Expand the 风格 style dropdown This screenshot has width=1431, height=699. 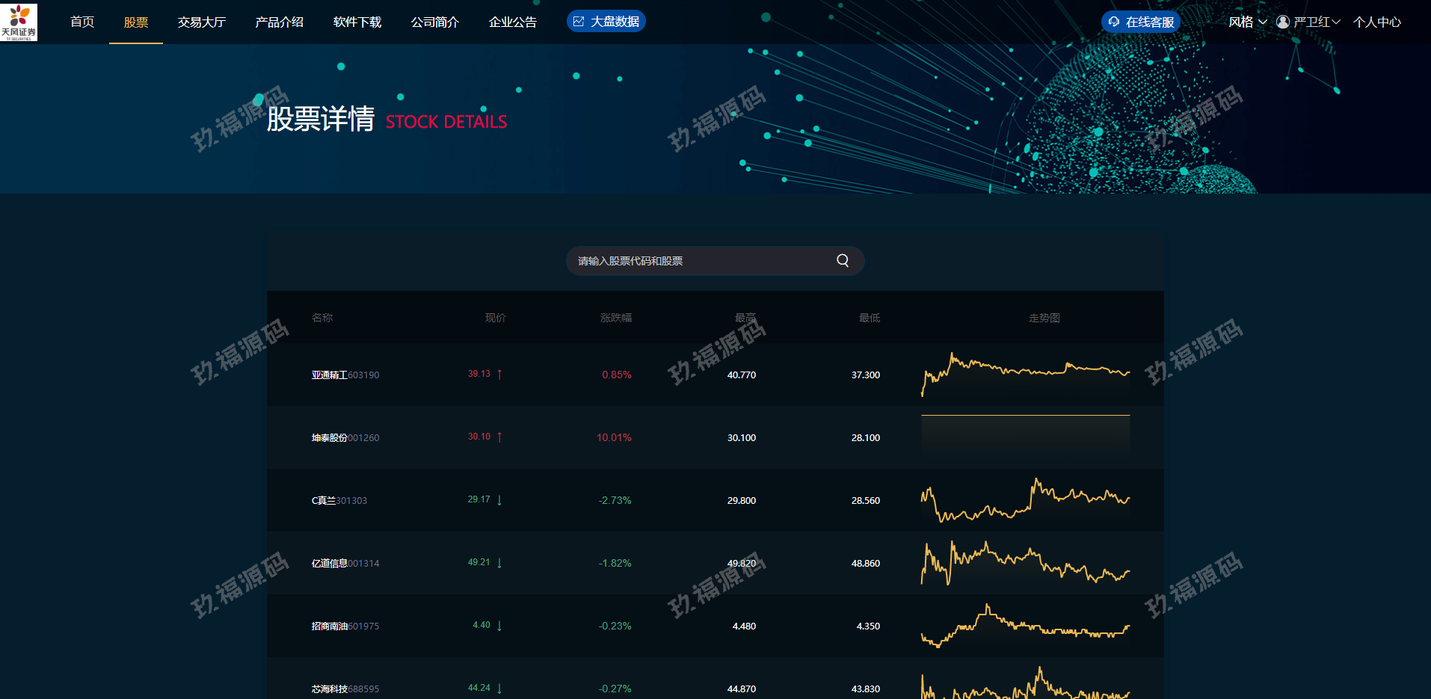point(1247,22)
